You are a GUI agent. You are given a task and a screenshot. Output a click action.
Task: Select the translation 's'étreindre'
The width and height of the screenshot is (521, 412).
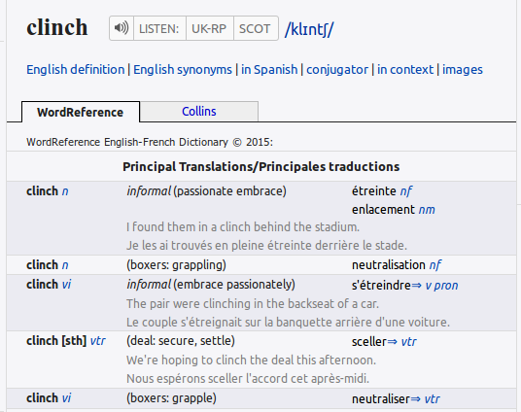(x=381, y=285)
